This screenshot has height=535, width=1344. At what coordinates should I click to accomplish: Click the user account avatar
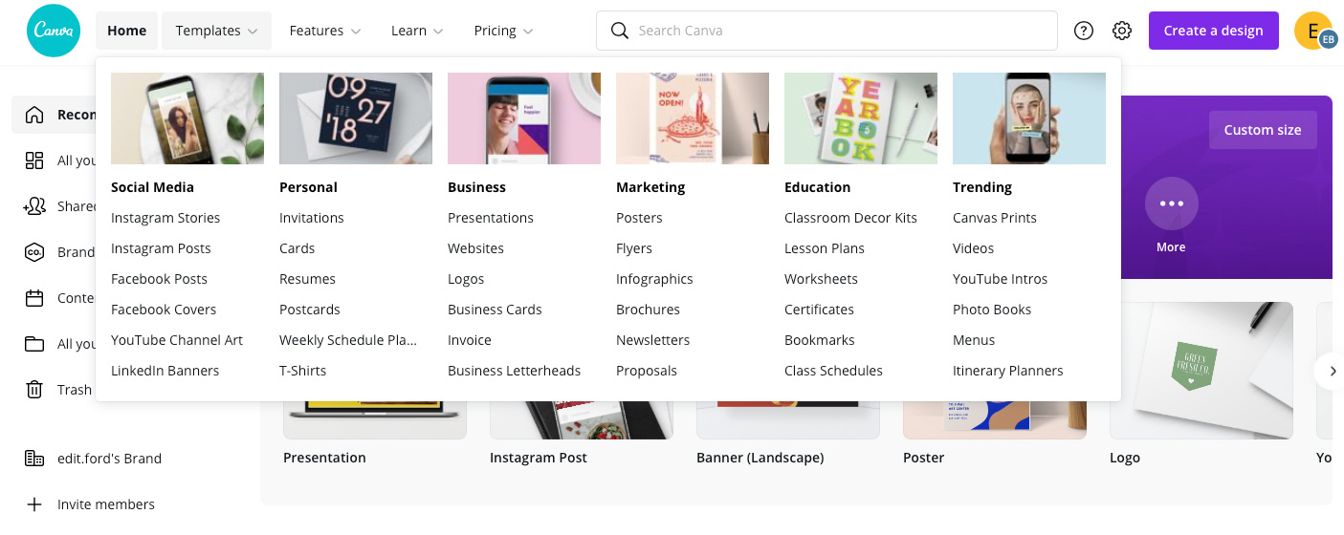pyautogui.click(x=1313, y=31)
